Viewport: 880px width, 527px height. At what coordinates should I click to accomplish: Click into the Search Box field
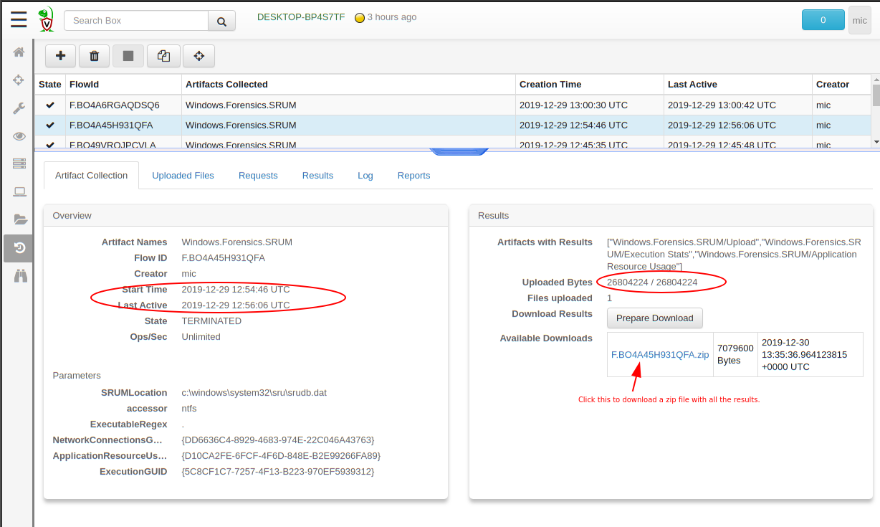click(136, 21)
